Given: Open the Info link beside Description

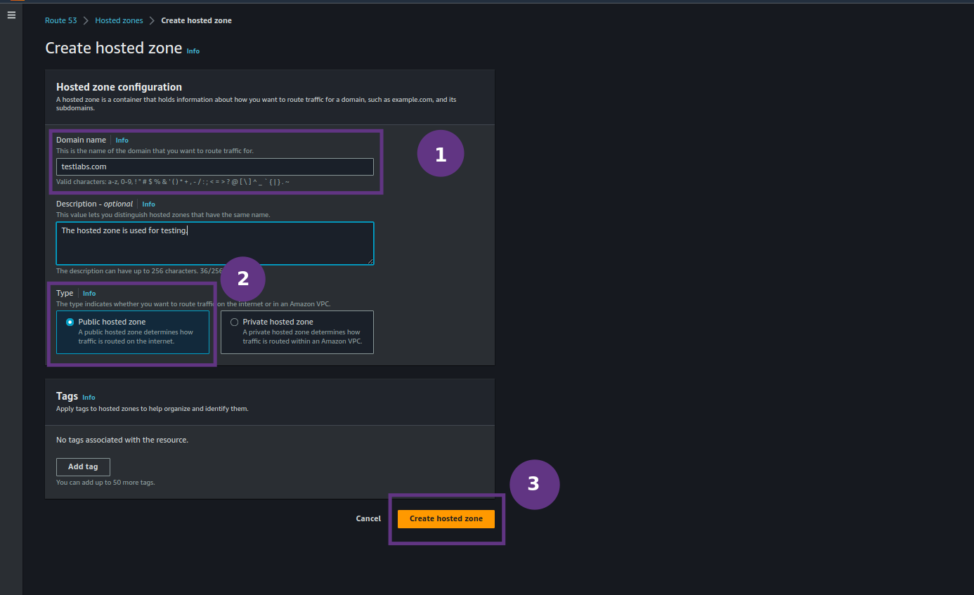Looking at the screenshot, I should pos(148,204).
